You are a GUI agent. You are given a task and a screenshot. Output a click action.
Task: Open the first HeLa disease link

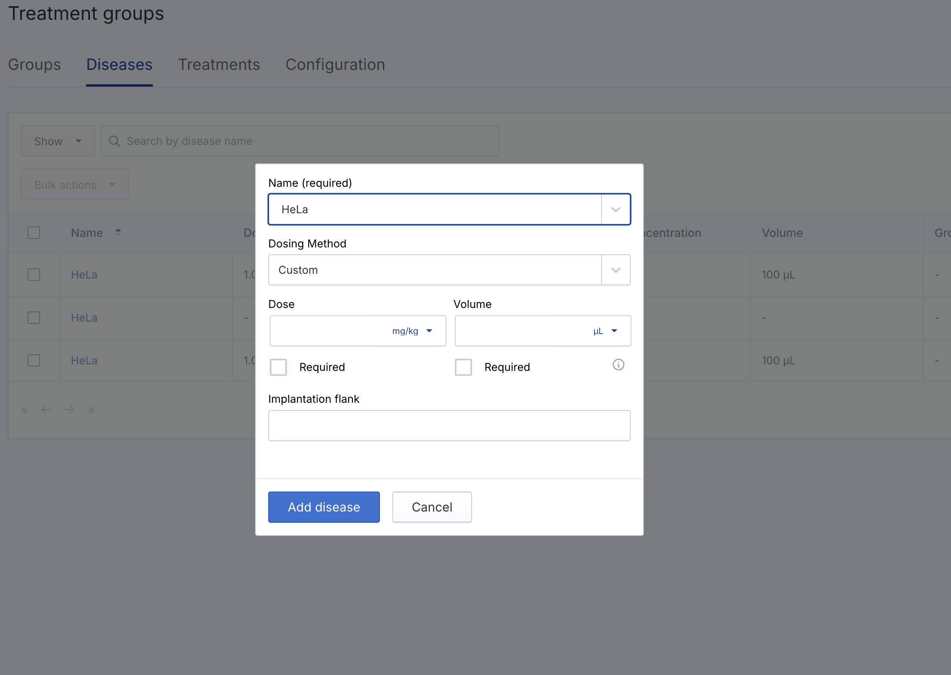tap(84, 275)
